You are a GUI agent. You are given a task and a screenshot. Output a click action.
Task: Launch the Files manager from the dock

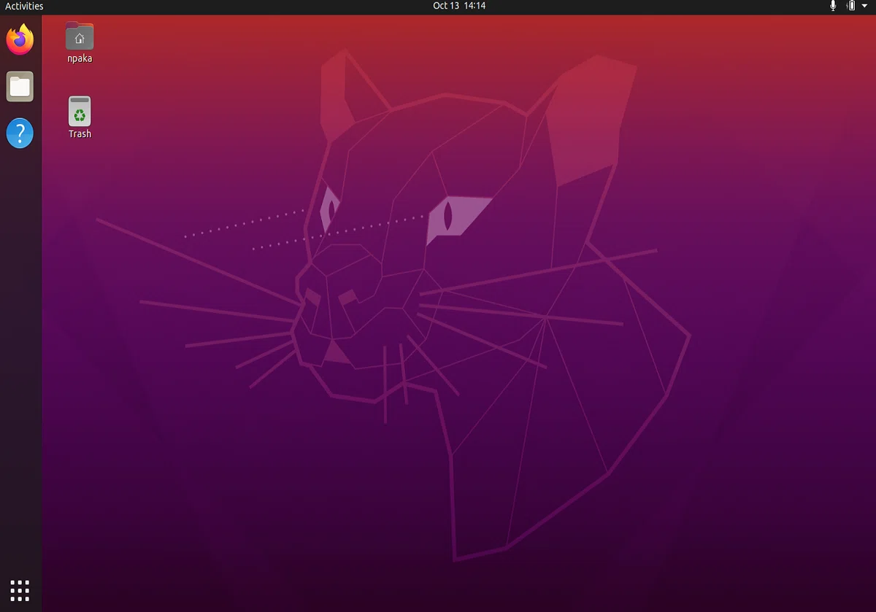coord(20,87)
